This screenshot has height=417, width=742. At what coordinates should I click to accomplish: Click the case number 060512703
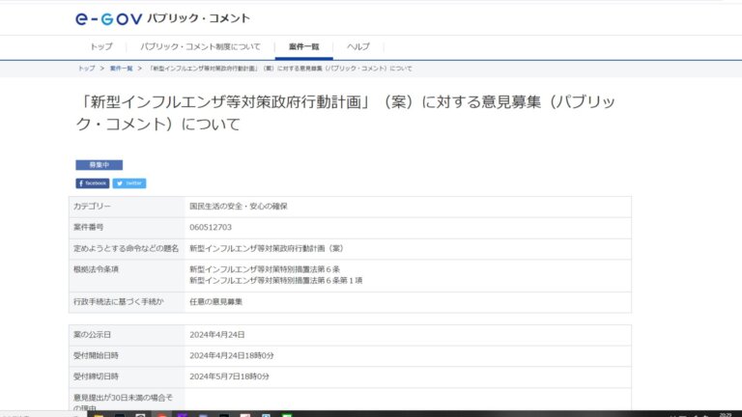coord(211,227)
